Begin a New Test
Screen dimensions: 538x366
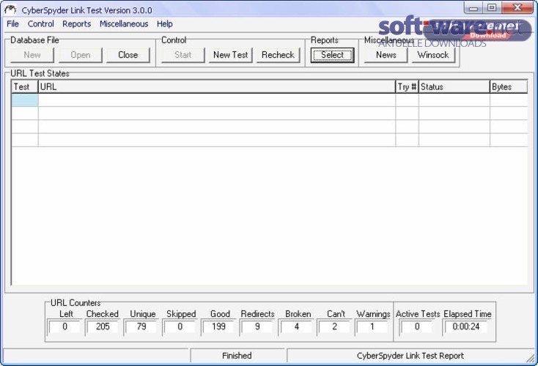tap(231, 55)
